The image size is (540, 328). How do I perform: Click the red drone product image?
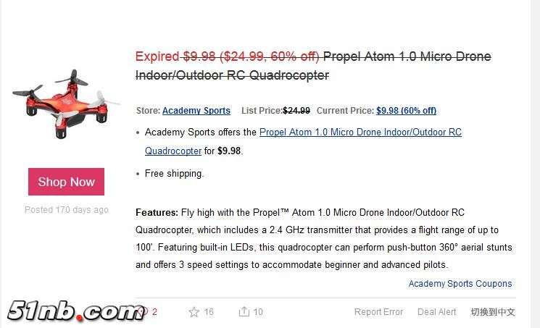coord(65,104)
